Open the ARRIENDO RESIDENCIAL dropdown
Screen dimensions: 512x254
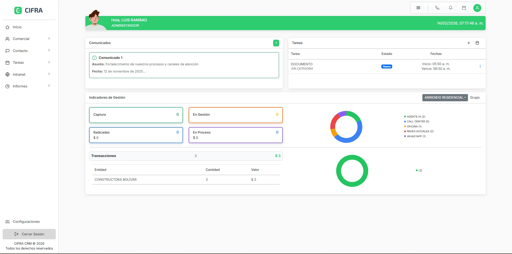(x=444, y=98)
